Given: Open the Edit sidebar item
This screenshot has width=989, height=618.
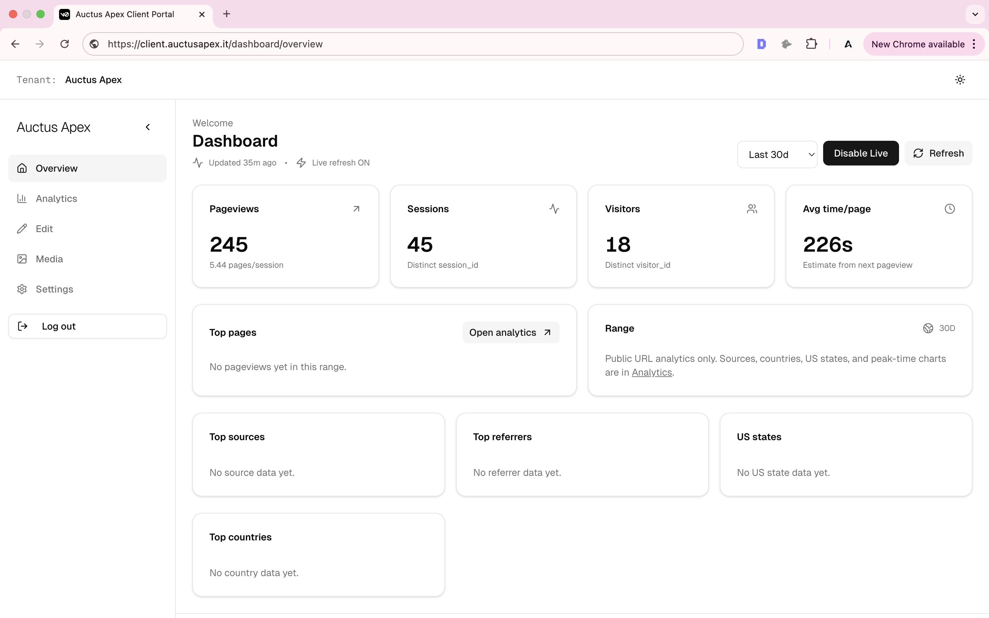Looking at the screenshot, I should point(88,229).
